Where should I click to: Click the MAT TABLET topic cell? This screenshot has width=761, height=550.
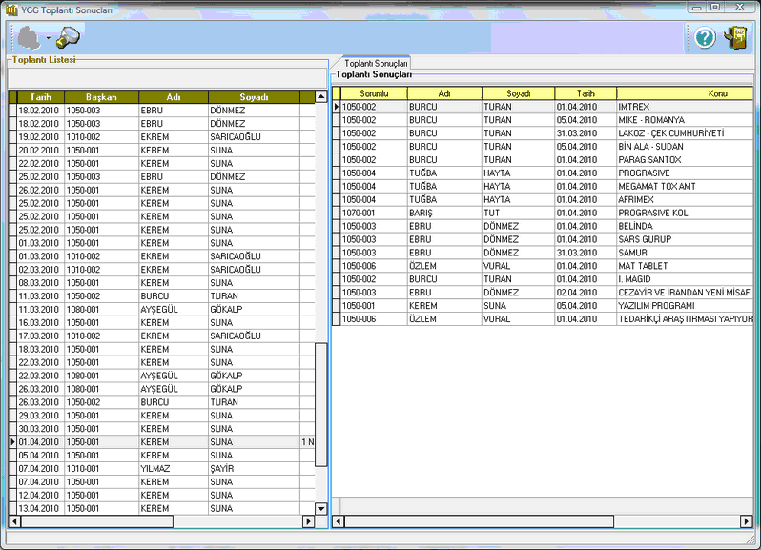click(x=685, y=266)
